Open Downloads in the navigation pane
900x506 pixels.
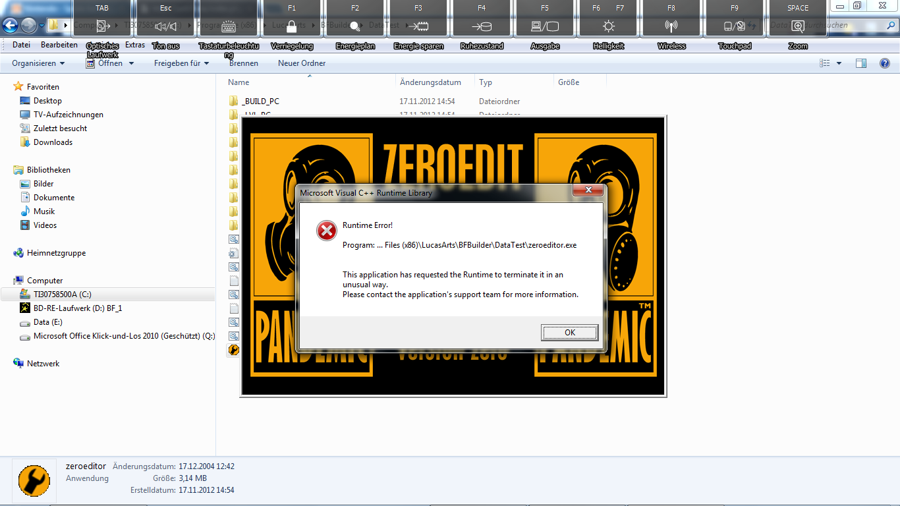pyautogui.click(x=53, y=142)
